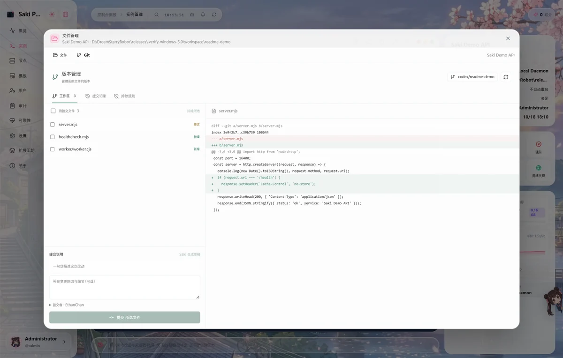This screenshot has width=563, height=358.
Task: Click the 网络代理 globe icon
Action: (539, 168)
